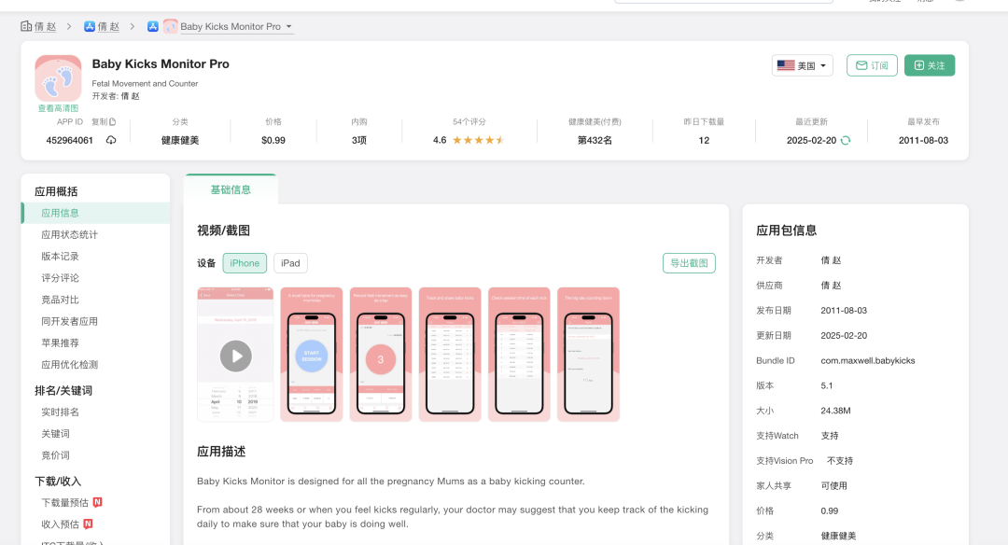The width and height of the screenshot is (1008, 545).
Task: Open 应用信息 in the sidebar
Action: pyautogui.click(x=95, y=213)
